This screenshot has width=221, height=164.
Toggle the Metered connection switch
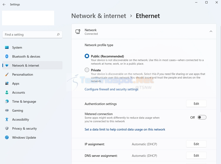(202, 117)
